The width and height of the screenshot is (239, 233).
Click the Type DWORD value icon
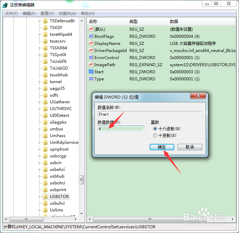(x=91, y=79)
